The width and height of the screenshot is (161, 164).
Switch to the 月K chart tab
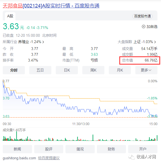click(x=120, y=70)
